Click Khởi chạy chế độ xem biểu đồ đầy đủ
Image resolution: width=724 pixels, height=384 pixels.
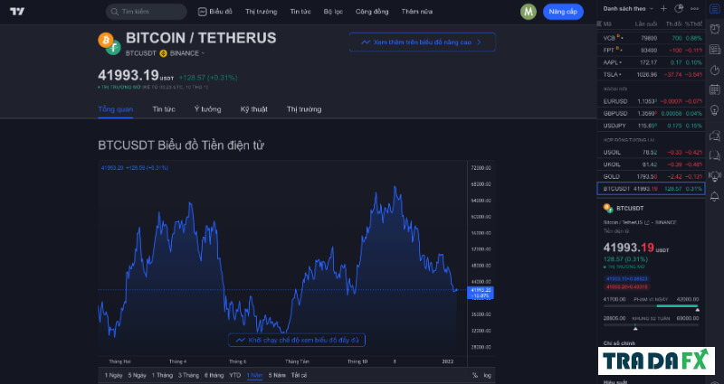[297, 341]
